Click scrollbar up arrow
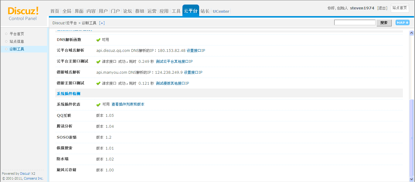 412,33
